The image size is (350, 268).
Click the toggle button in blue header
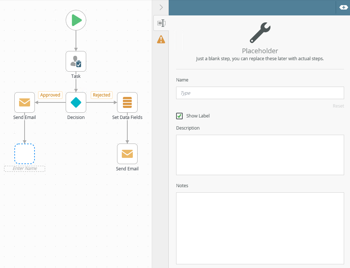click(x=343, y=7)
